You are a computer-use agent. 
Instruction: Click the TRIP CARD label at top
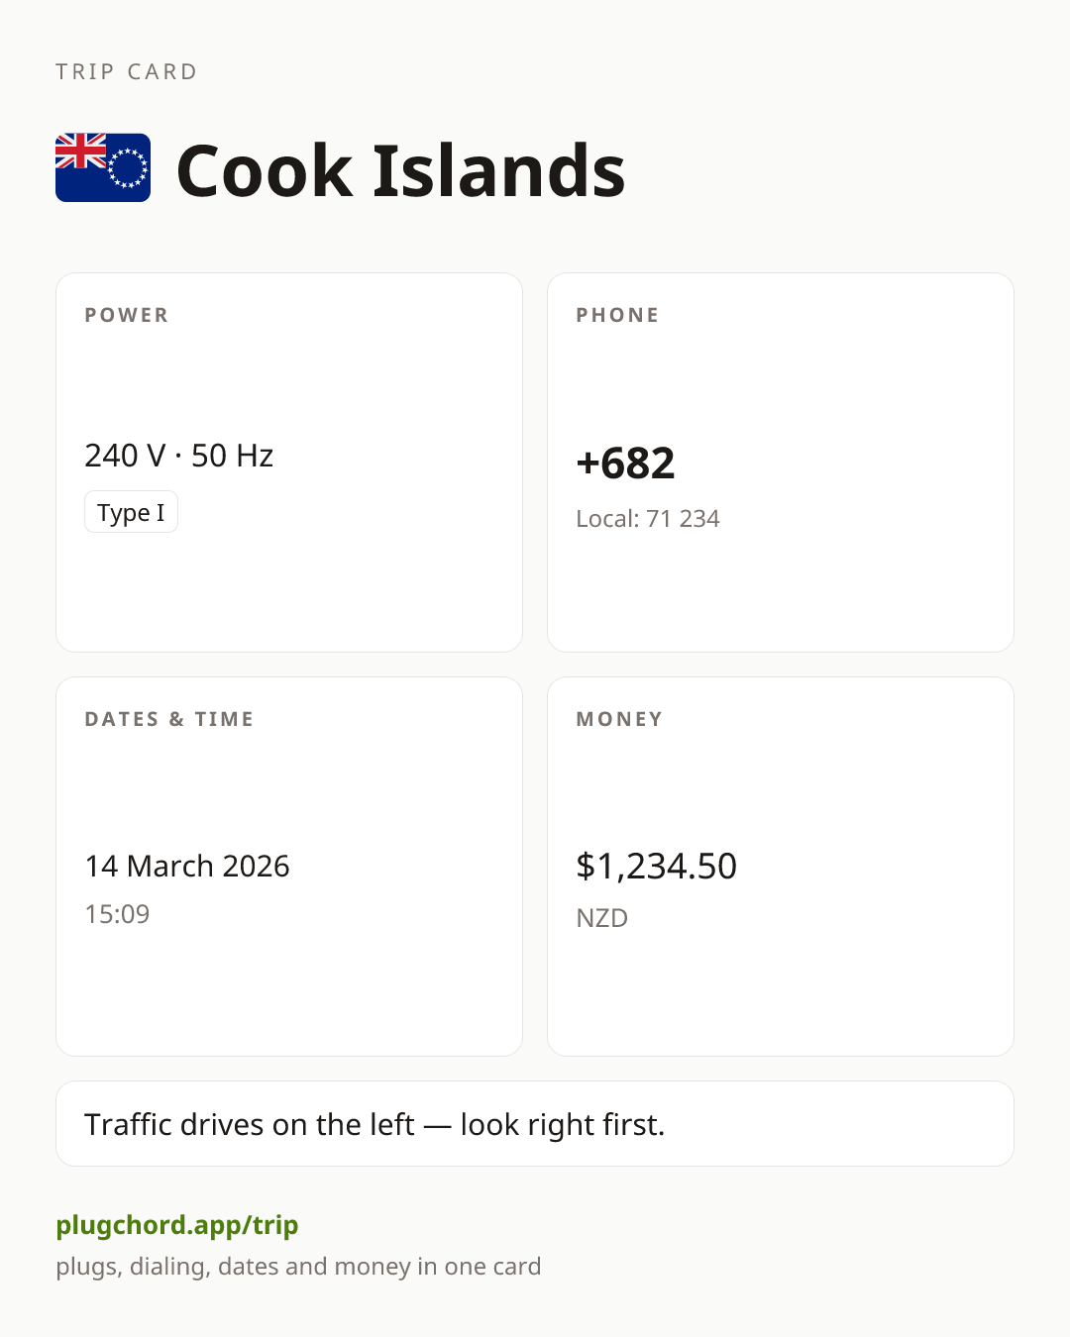point(127,71)
